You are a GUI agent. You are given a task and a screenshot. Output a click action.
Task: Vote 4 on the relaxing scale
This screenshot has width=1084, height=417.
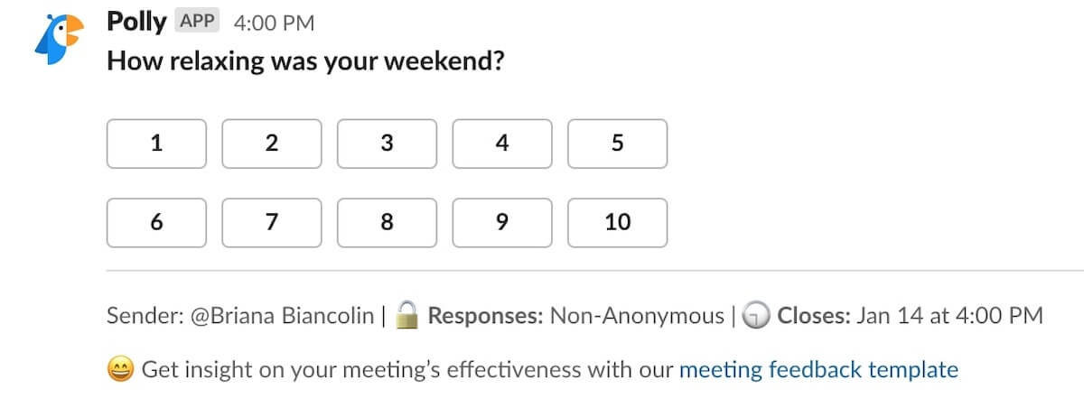(502, 144)
